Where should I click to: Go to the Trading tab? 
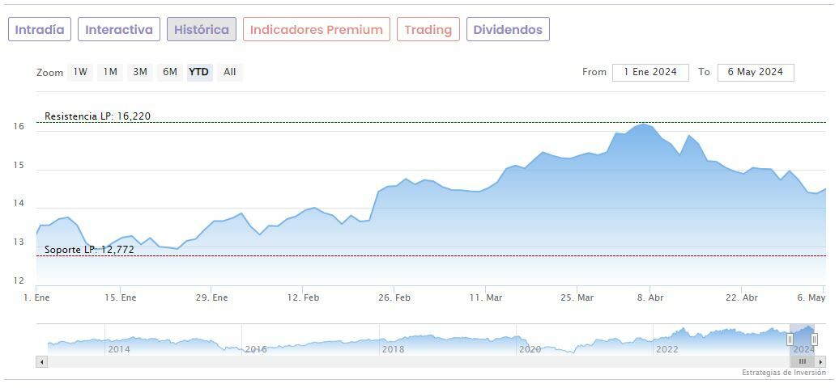[x=428, y=30]
